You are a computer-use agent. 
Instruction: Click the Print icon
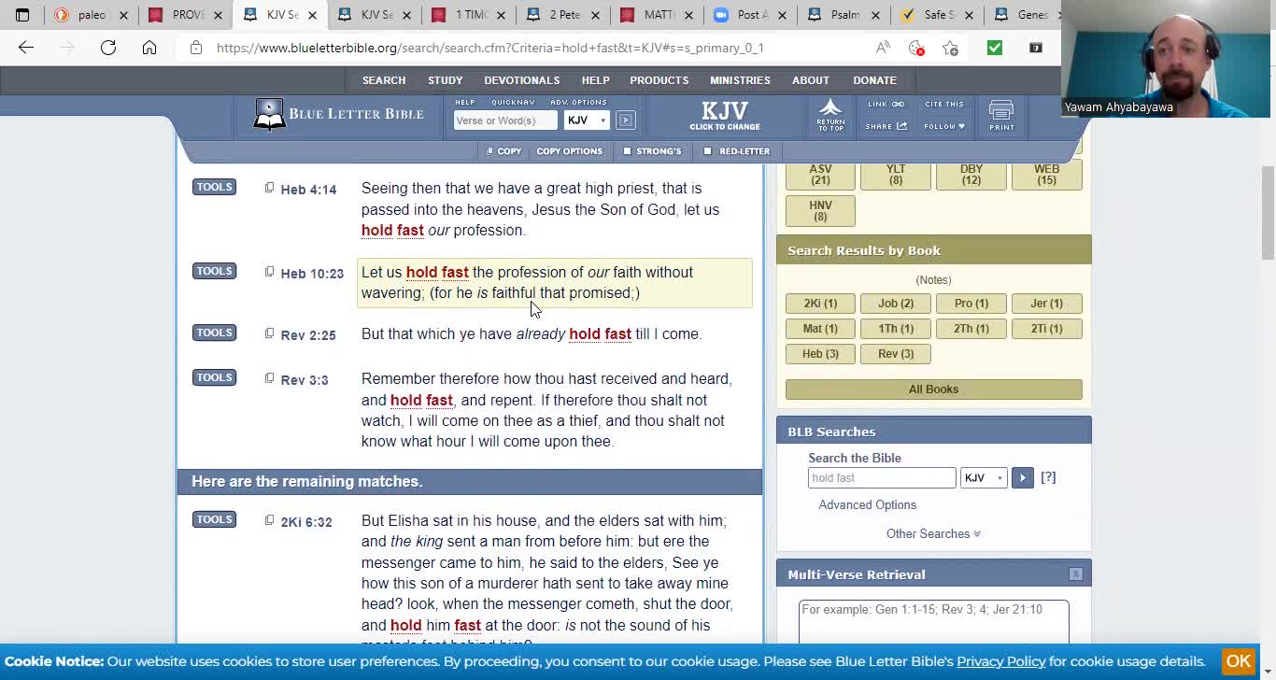click(x=1001, y=116)
